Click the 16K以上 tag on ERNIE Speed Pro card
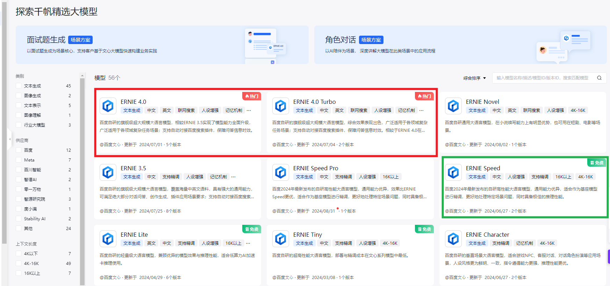This screenshot has height=286, width=610. click(390, 177)
